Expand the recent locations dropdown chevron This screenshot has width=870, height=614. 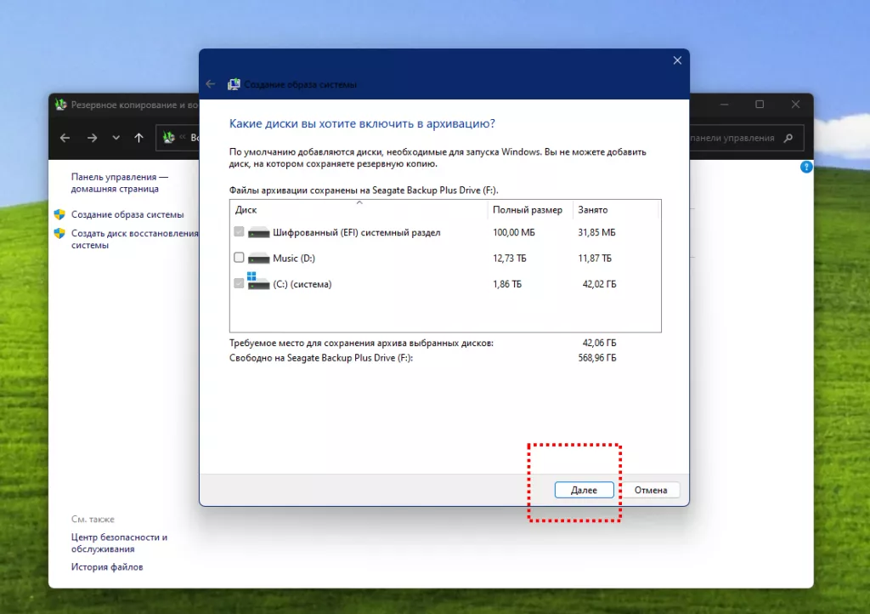116,138
